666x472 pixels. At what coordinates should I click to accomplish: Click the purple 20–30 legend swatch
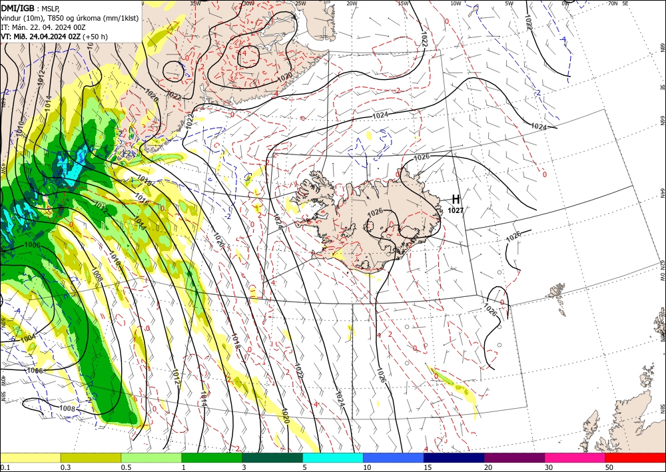click(x=514, y=457)
